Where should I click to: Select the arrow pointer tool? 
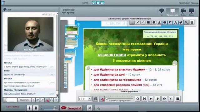point(186,23)
